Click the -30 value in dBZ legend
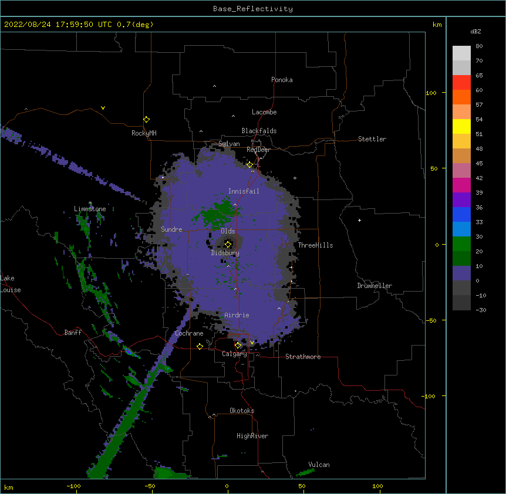 [x=481, y=310]
